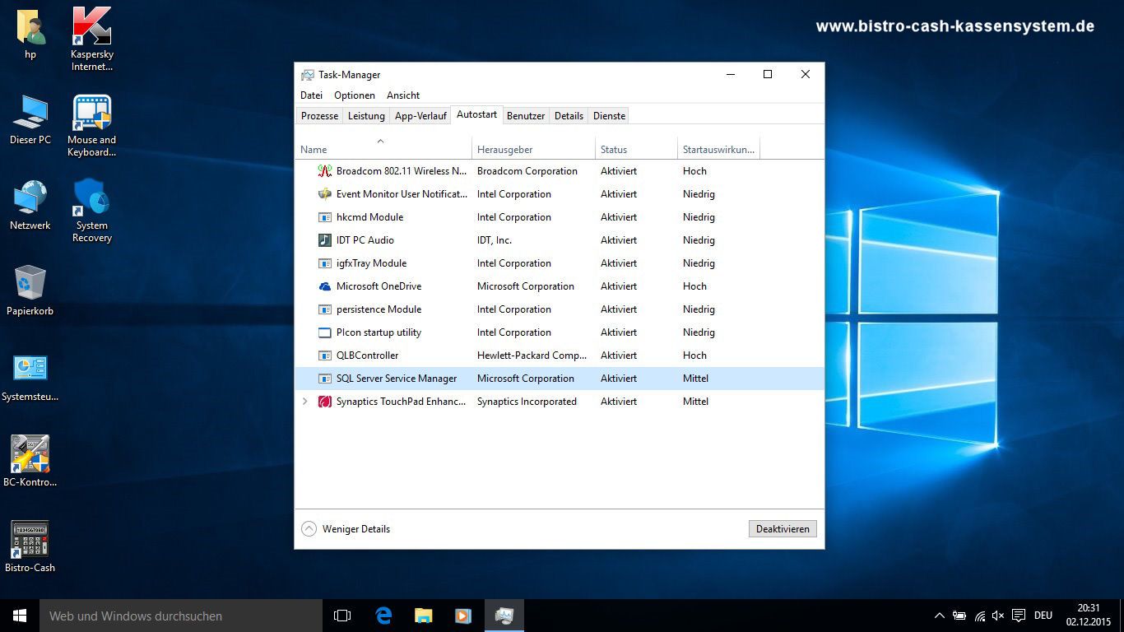Screen dimensions: 1124x632
Task: Click the DEU language indicator
Action: (x=1043, y=616)
